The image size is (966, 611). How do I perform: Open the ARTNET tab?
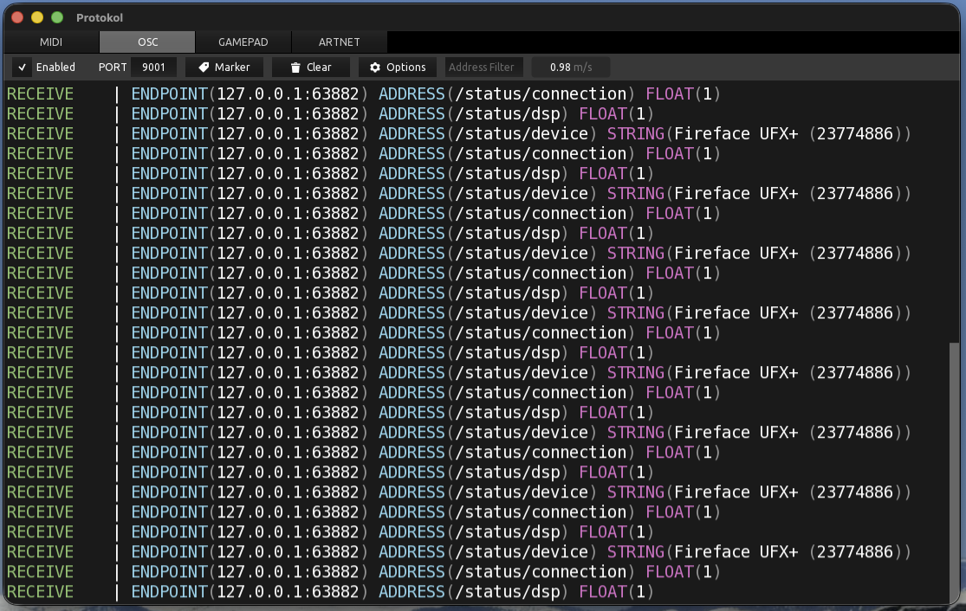click(340, 42)
